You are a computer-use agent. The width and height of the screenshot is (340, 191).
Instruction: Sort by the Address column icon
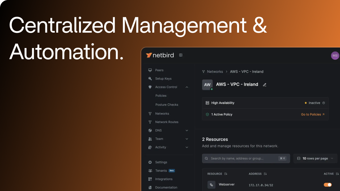(265, 174)
